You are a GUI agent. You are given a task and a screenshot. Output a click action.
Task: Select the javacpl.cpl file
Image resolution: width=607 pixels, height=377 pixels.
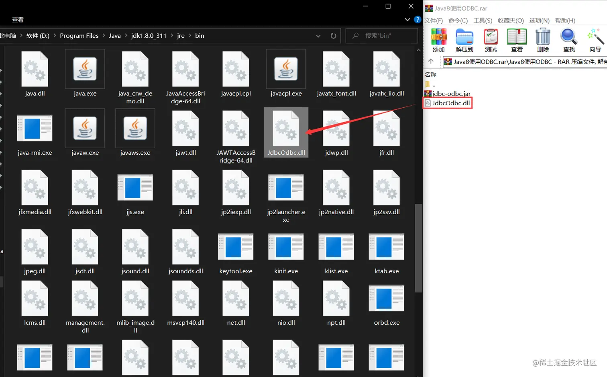point(236,74)
